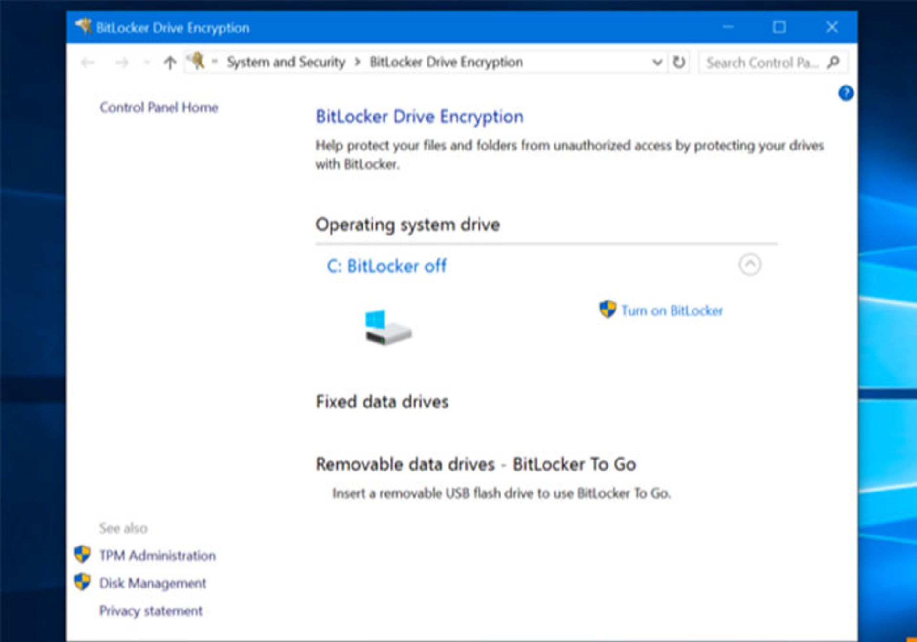This screenshot has height=642, width=917.
Task: Refresh the BitLocker page
Action: pos(679,63)
